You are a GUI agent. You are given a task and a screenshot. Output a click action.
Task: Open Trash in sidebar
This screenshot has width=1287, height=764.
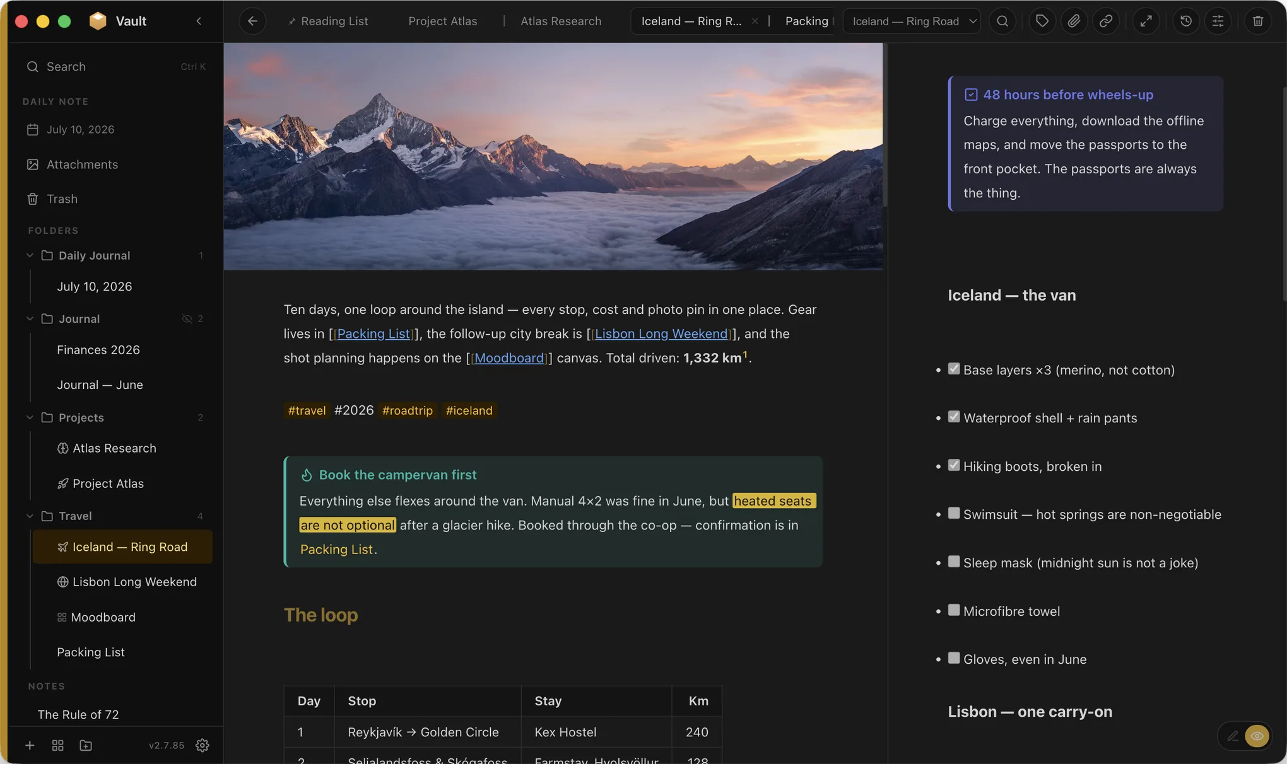(x=116, y=199)
